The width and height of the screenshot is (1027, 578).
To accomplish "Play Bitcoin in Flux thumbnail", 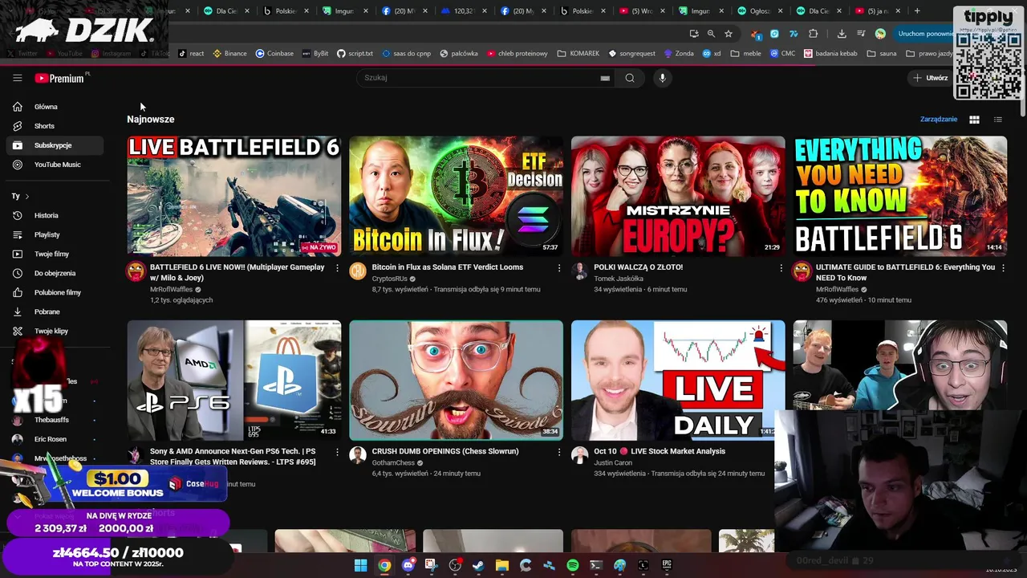I will point(456,197).
